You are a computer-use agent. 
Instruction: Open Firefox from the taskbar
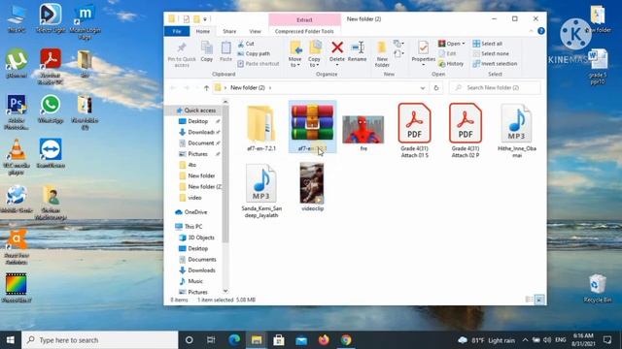pos(324,340)
